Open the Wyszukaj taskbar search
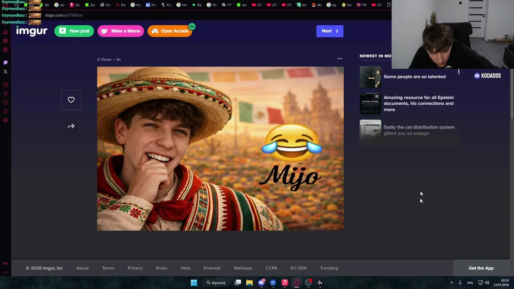 coord(216,283)
